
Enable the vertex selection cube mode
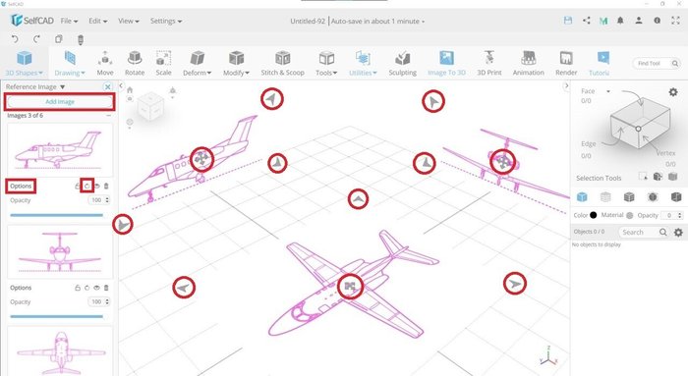[x=653, y=196]
